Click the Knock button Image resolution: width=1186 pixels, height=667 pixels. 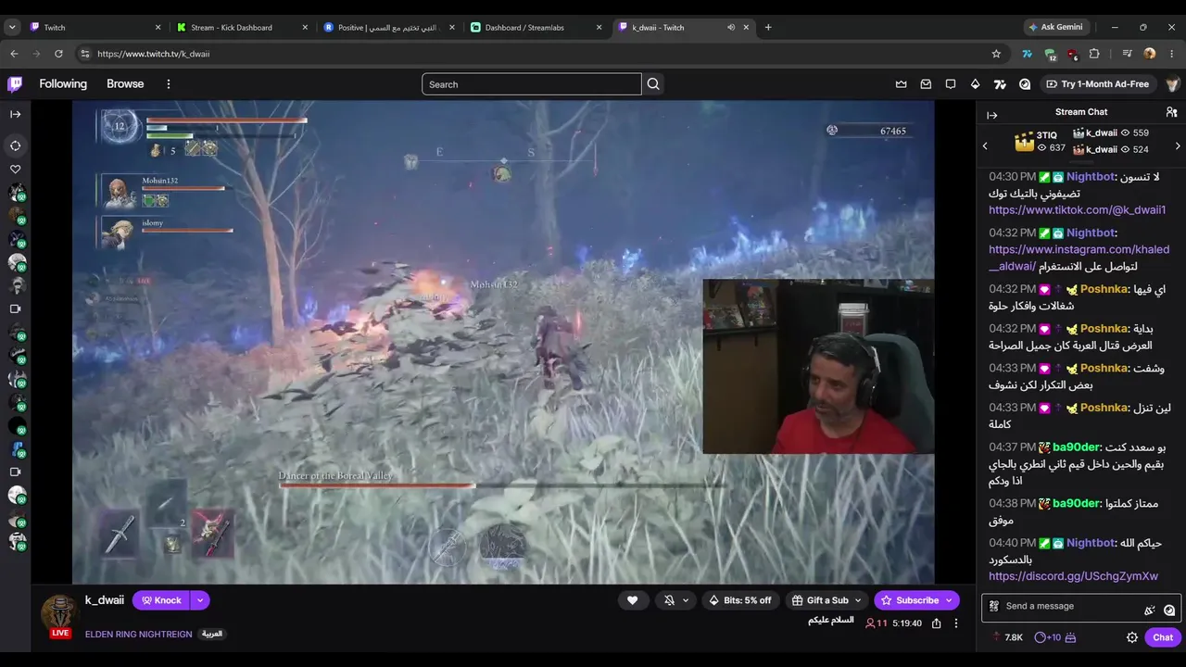point(161,600)
